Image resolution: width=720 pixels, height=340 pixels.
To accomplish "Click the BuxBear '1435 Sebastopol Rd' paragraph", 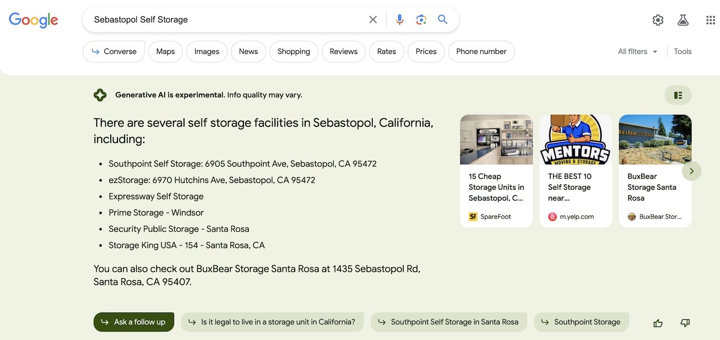I will coord(257,275).
